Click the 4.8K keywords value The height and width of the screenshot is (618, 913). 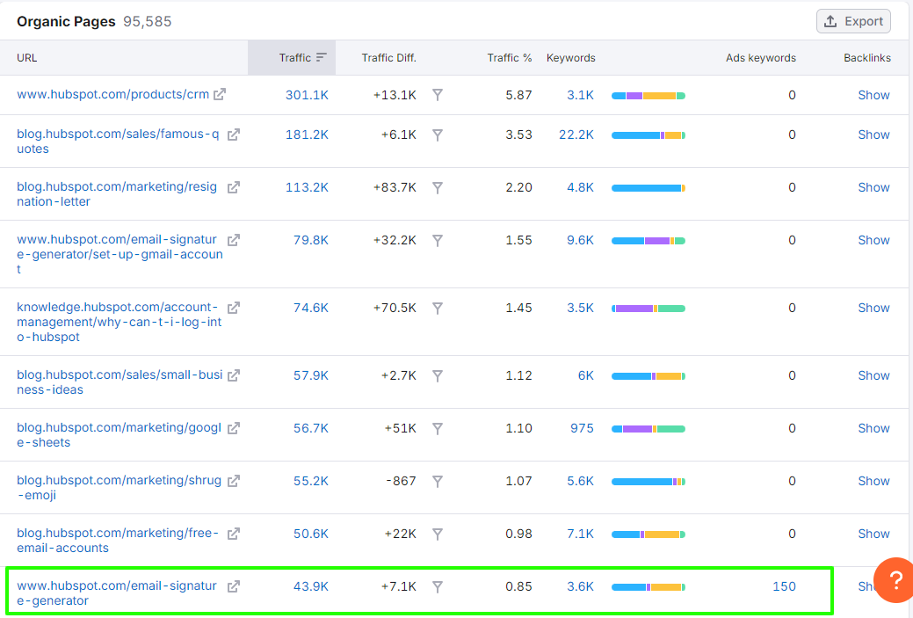pos(581,187)
